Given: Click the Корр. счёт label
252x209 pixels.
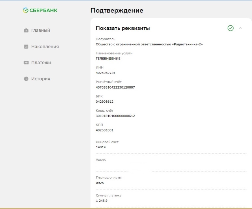Looking at the screenshot, I should (104, 111).
